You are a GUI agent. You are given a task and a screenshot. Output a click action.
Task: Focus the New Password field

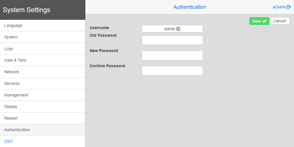coord(172,56)
